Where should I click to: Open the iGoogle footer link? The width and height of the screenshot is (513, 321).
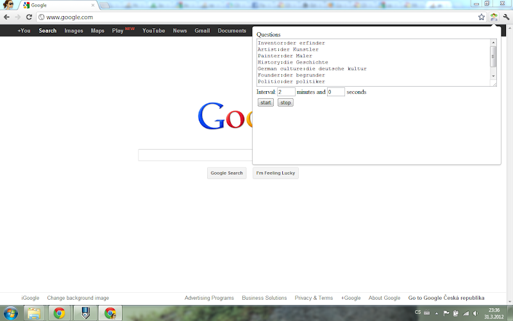(30, 298)
